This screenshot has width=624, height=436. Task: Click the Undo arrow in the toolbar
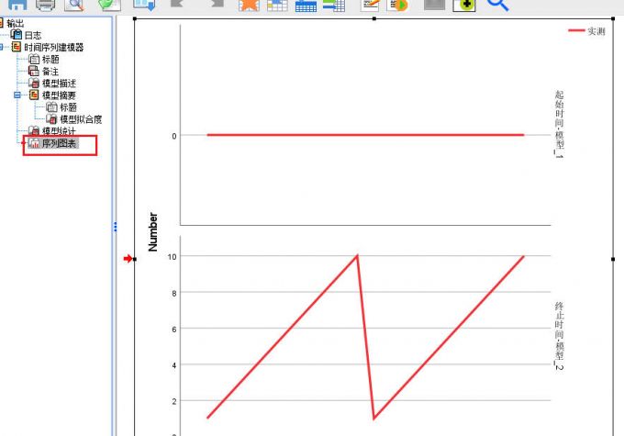176,4
